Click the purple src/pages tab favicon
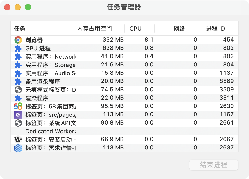This screenshot has height=179, width=249. point(18,115)
